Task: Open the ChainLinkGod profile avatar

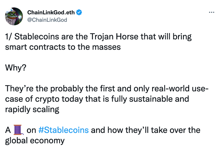Action: (14, 16)
